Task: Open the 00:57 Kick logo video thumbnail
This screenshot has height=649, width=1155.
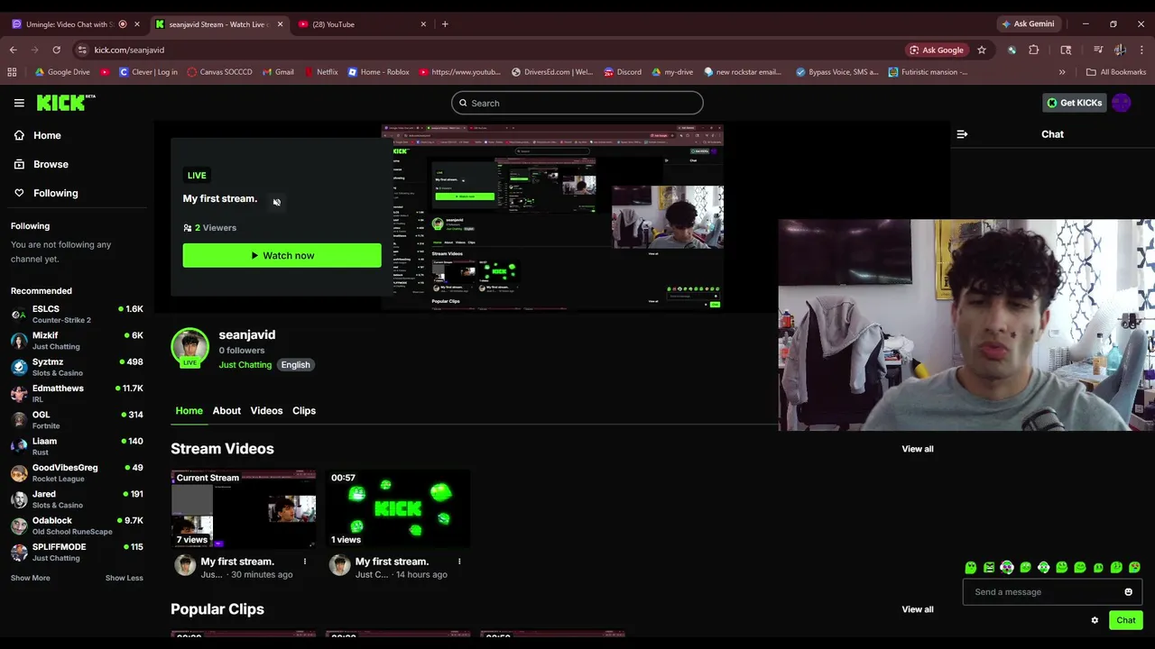Action: [x=398, y=509]
